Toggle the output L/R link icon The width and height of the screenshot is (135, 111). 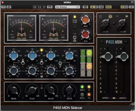[114, 98]
